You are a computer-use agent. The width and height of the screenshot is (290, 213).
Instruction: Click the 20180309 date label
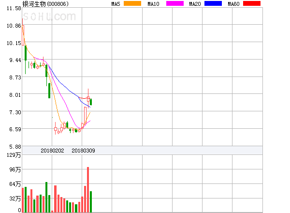coord(83,151)
